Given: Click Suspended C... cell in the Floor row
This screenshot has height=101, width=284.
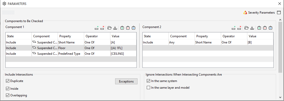Looking at the screenshot, I should (45, 48).
